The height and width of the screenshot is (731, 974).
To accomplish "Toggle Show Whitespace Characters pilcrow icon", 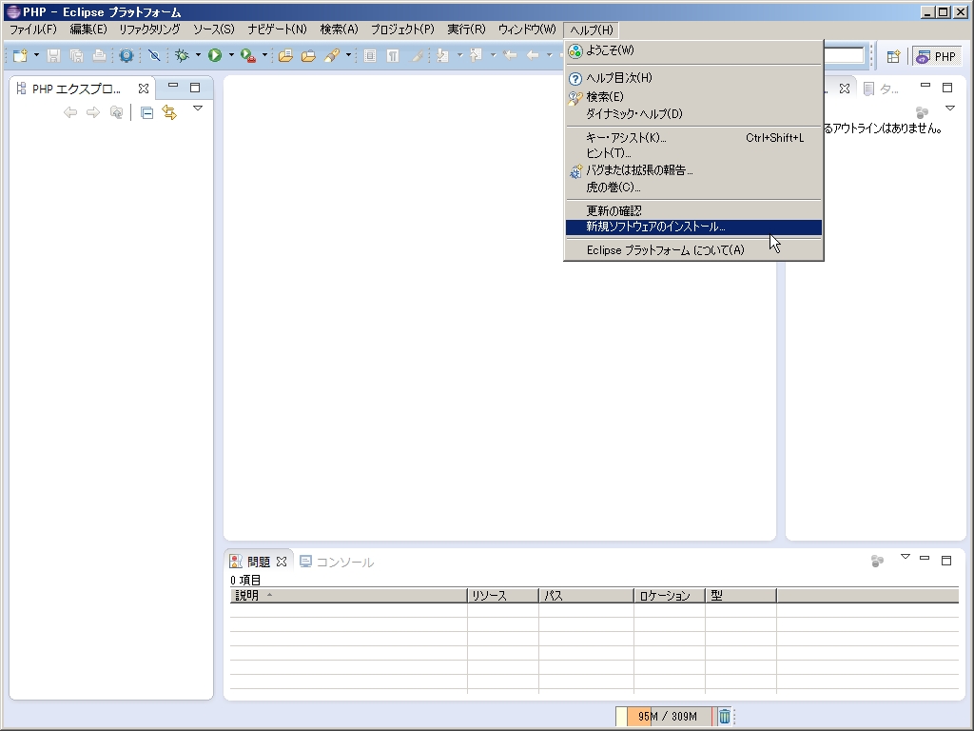I will pyautogui.click(x=393, y=56).
